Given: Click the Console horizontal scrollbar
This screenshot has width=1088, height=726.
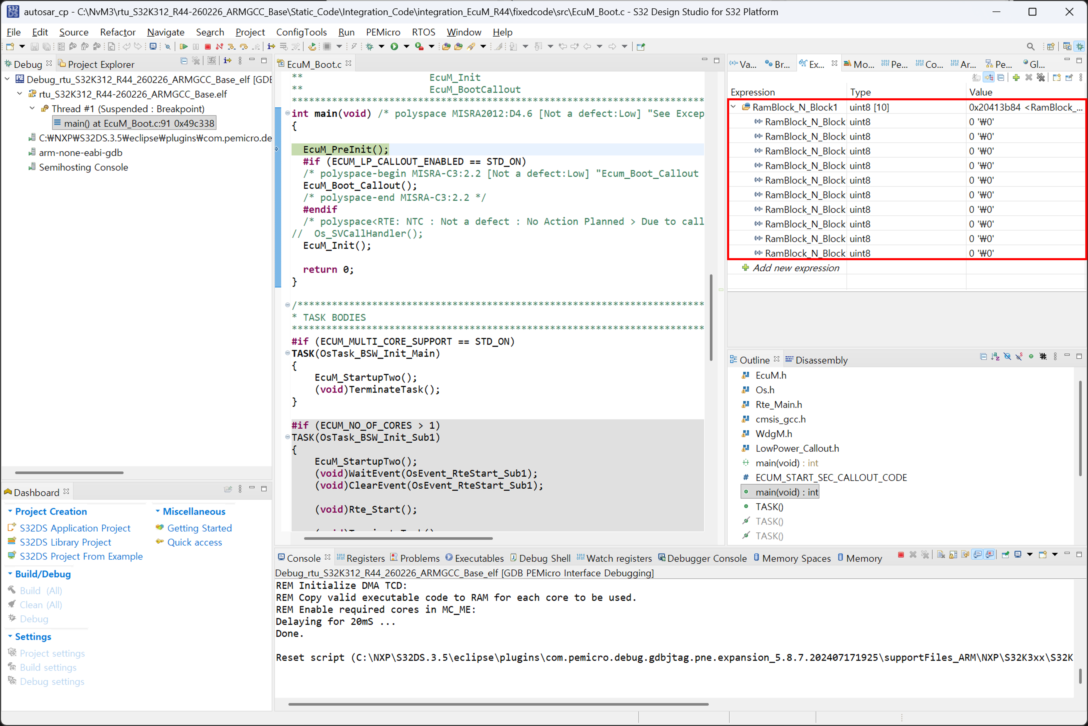Looking at the screenshot, I should (498, 704).
